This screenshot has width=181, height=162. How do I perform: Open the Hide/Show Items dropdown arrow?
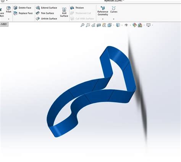130,25
